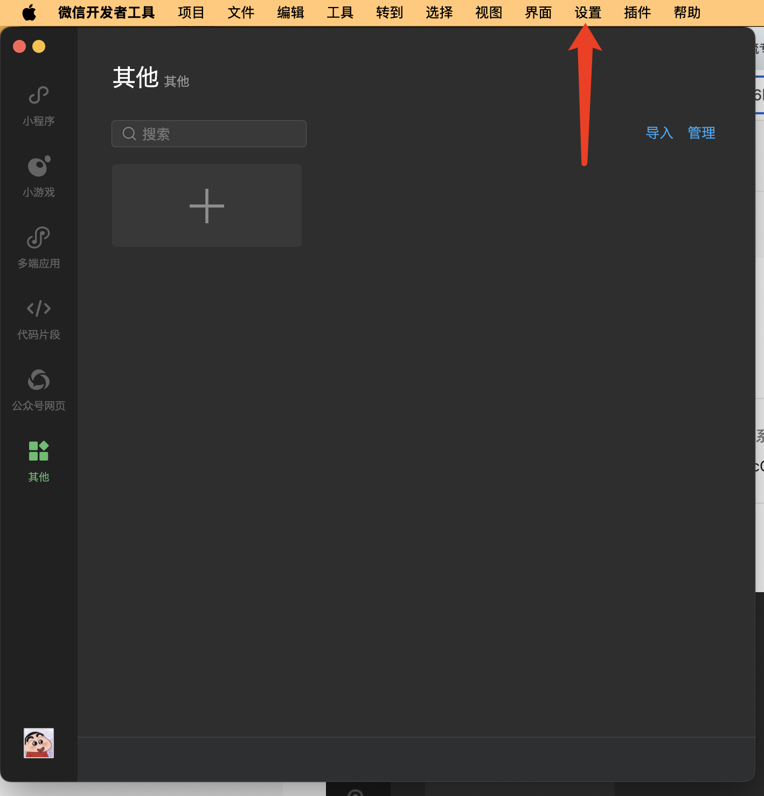The image size is (764, 796).
Task: Open the 微信开发者工具 application menu
Action: [107, 12]
